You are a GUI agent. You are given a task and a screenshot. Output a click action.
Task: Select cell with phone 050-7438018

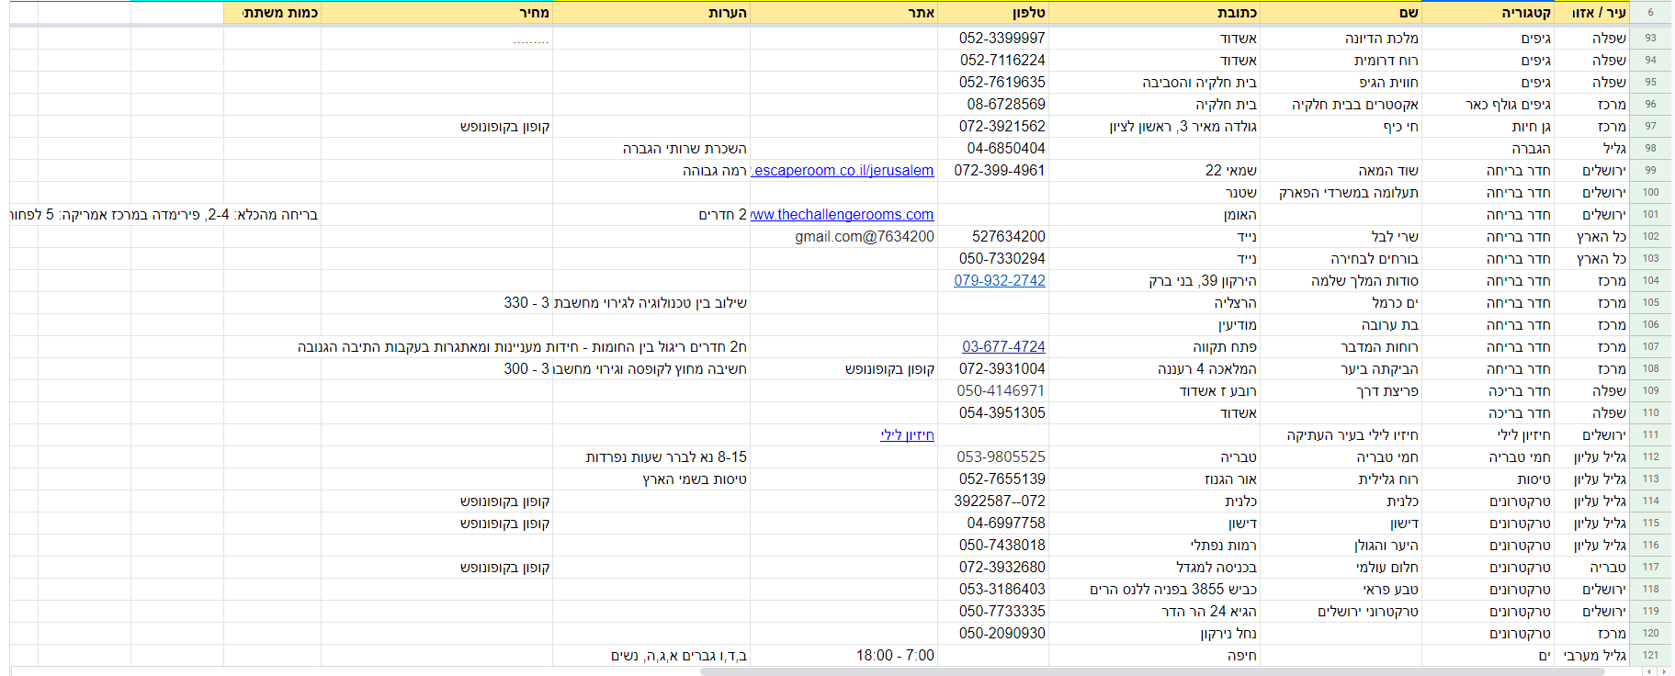[x=993, y=546]
